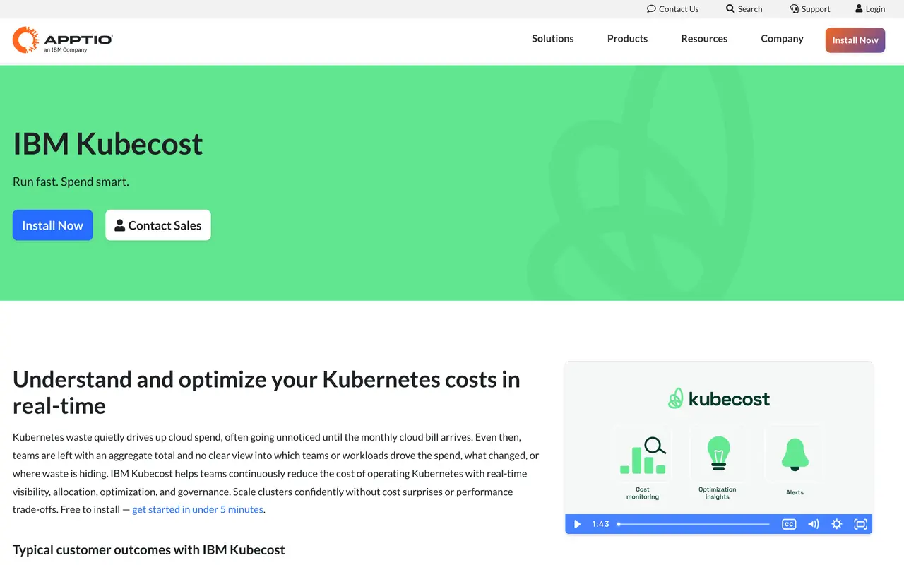Open Contact Us in the top bar

[x=672, y=9]
